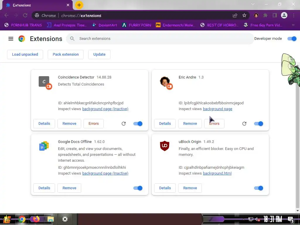Image resolution: width=300 pixels, height=225 pixels.
Task: Go back with the browser back arrow
Action: tap(6, 16)
